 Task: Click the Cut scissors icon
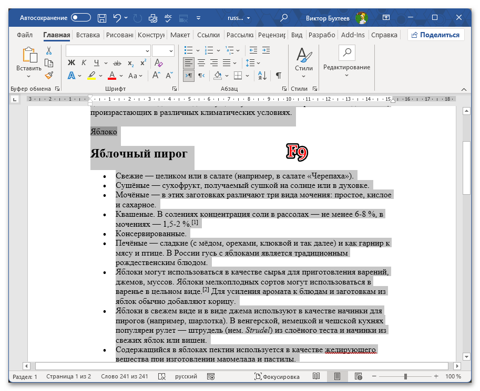(49, 51)
